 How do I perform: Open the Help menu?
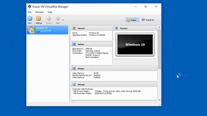[x=50, y=12]
